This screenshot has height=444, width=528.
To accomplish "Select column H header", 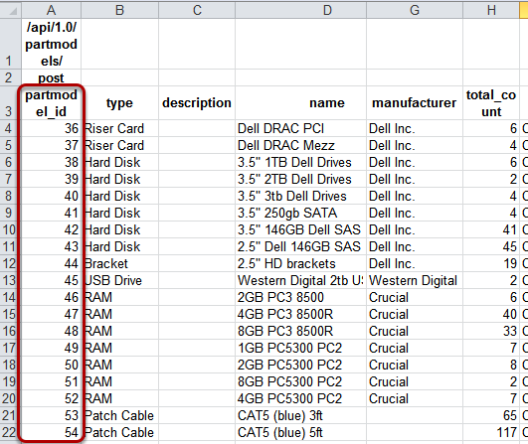I will coord(491,10).
